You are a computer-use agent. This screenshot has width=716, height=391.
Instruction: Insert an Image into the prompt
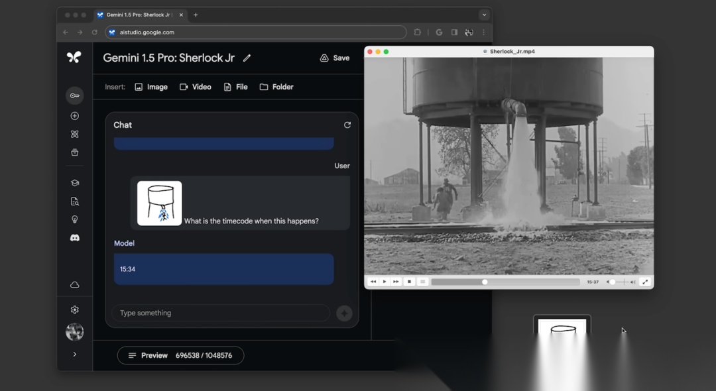pyautogui.click(x=151, y=87)
